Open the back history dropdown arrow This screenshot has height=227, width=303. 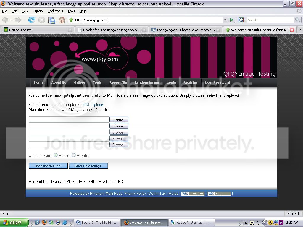12,20
